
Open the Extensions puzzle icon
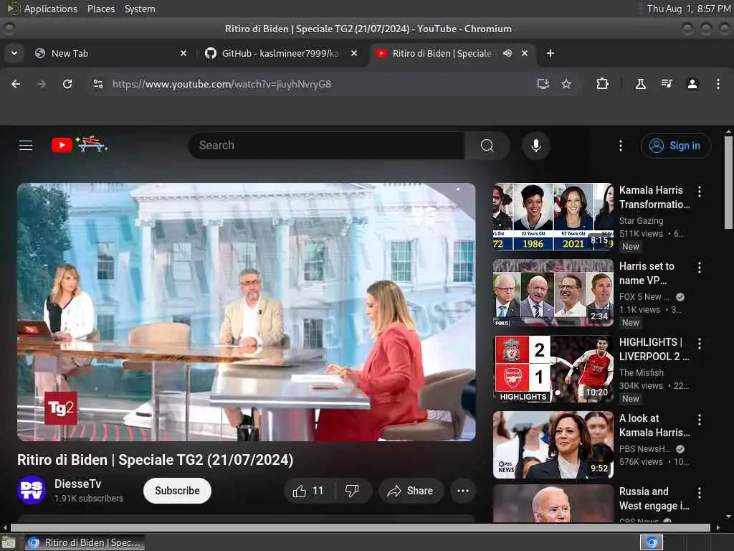[602, 84]
